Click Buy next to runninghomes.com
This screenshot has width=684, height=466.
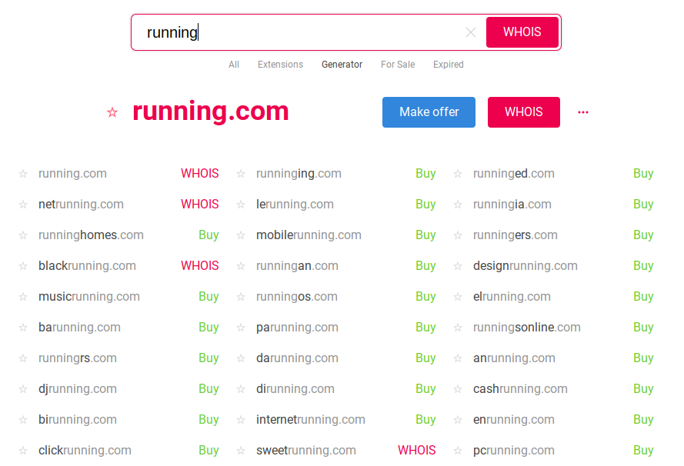pos(209,235)
